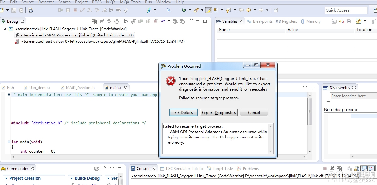377x185 pixels.
Task: Click the 'Enter location here' Disassembly field
Action: tap(353, 96)
